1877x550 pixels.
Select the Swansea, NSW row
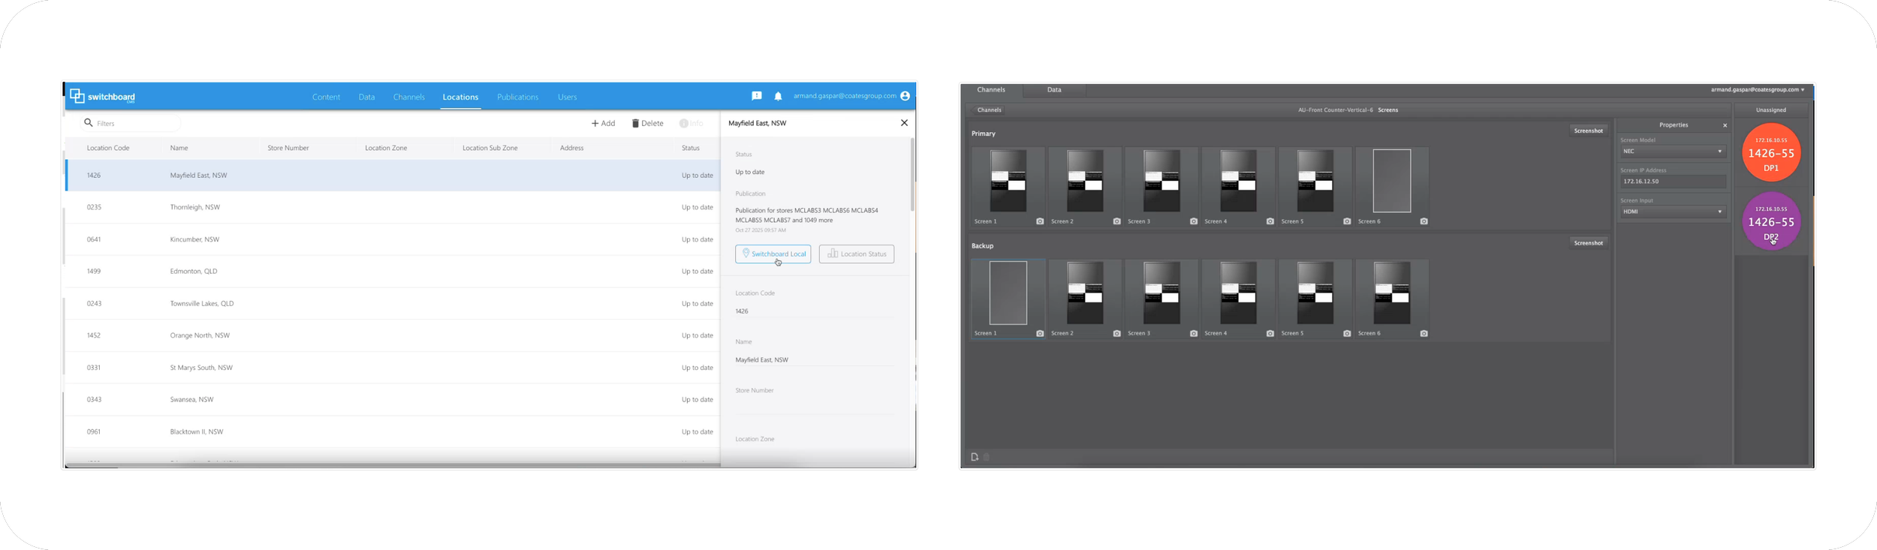[x=392, y=400]
